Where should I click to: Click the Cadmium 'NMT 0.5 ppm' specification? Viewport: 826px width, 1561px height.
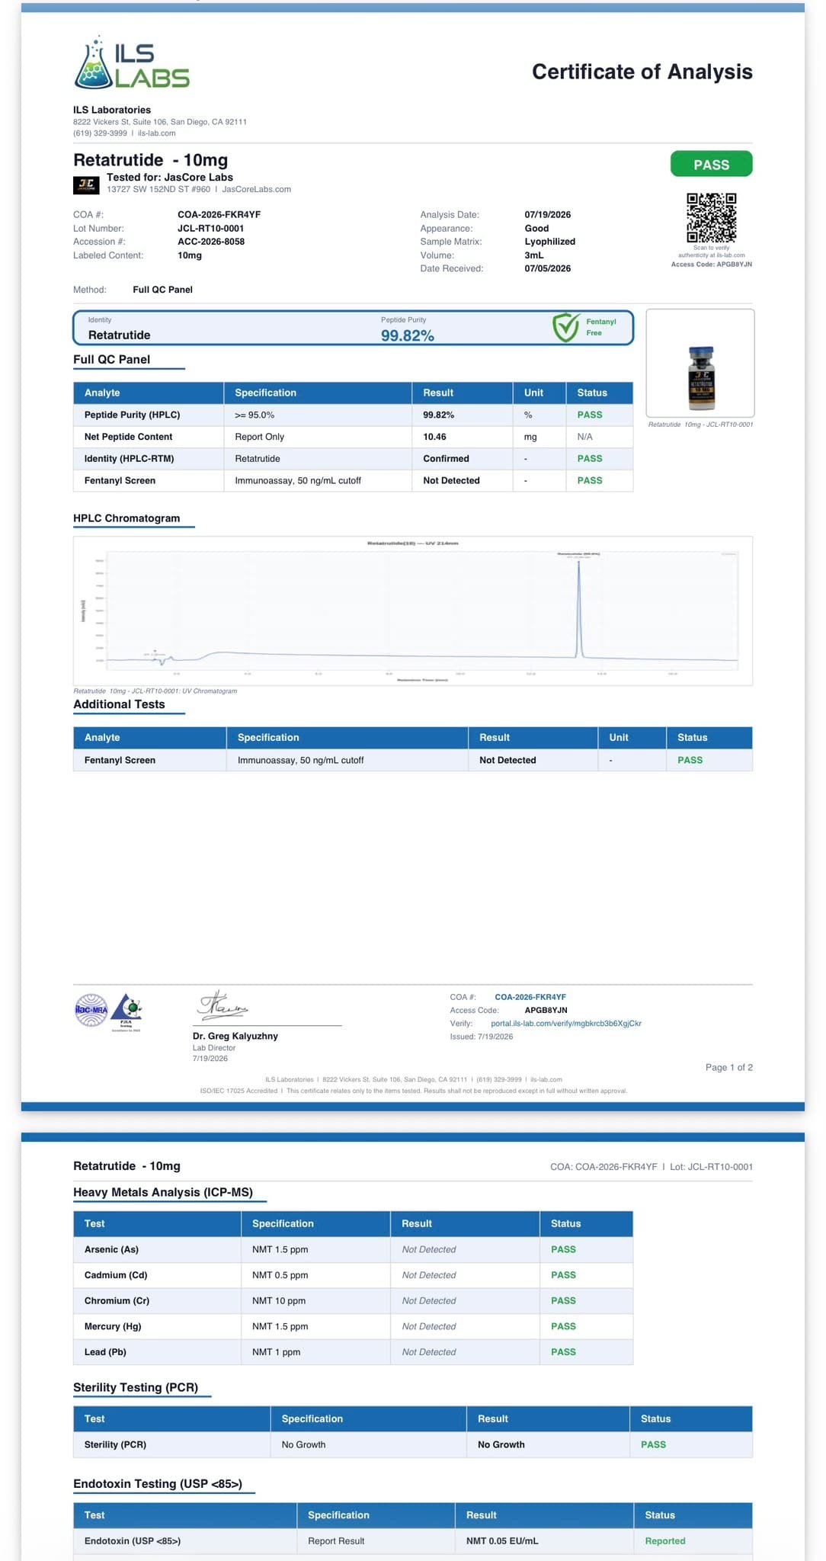pyautogui.click(x=280, y=1275)
